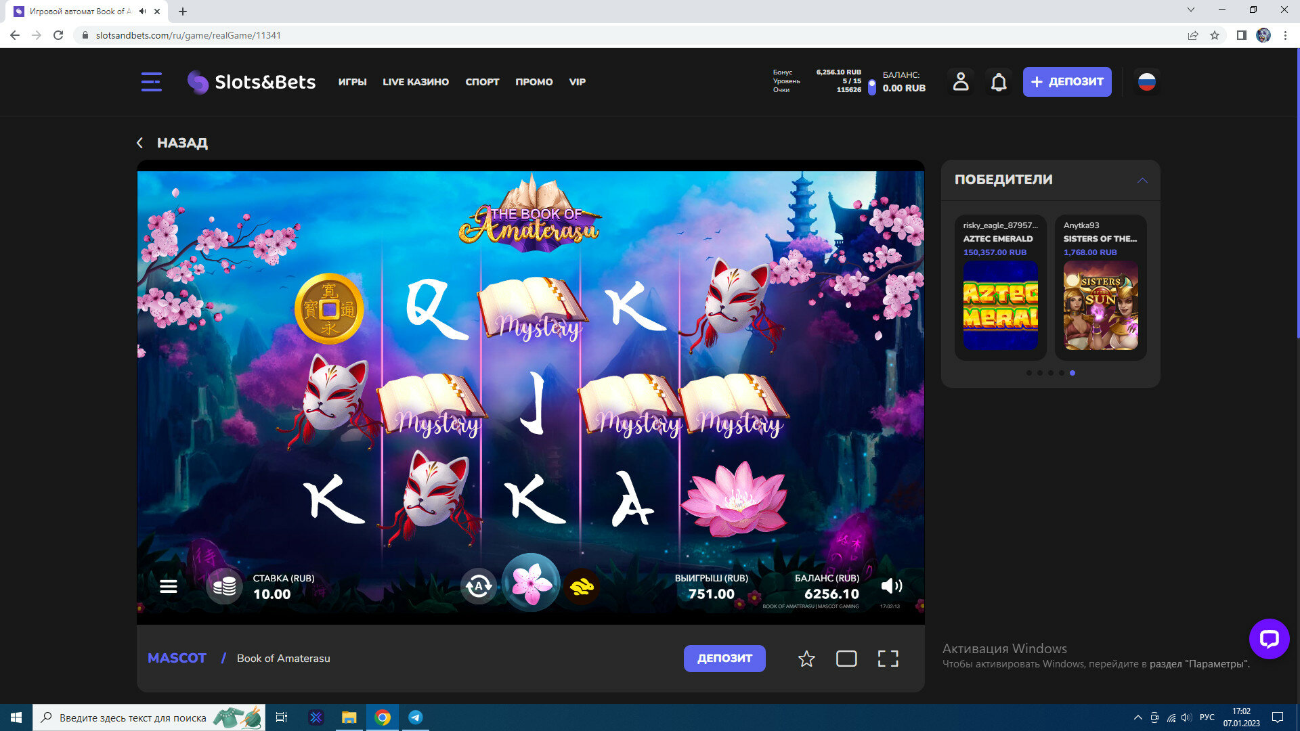Toggle the rabbit turbo spin mode

point(582,586)
